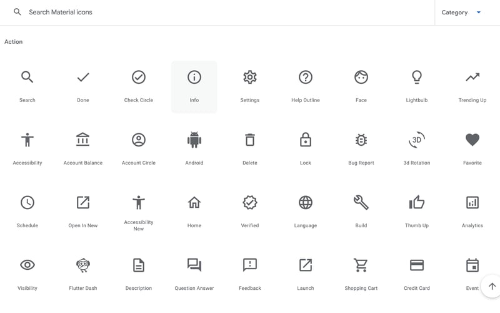Select the Accessibility New icon
This screenshot has height=313, width=500.
(x=139, y=202)
